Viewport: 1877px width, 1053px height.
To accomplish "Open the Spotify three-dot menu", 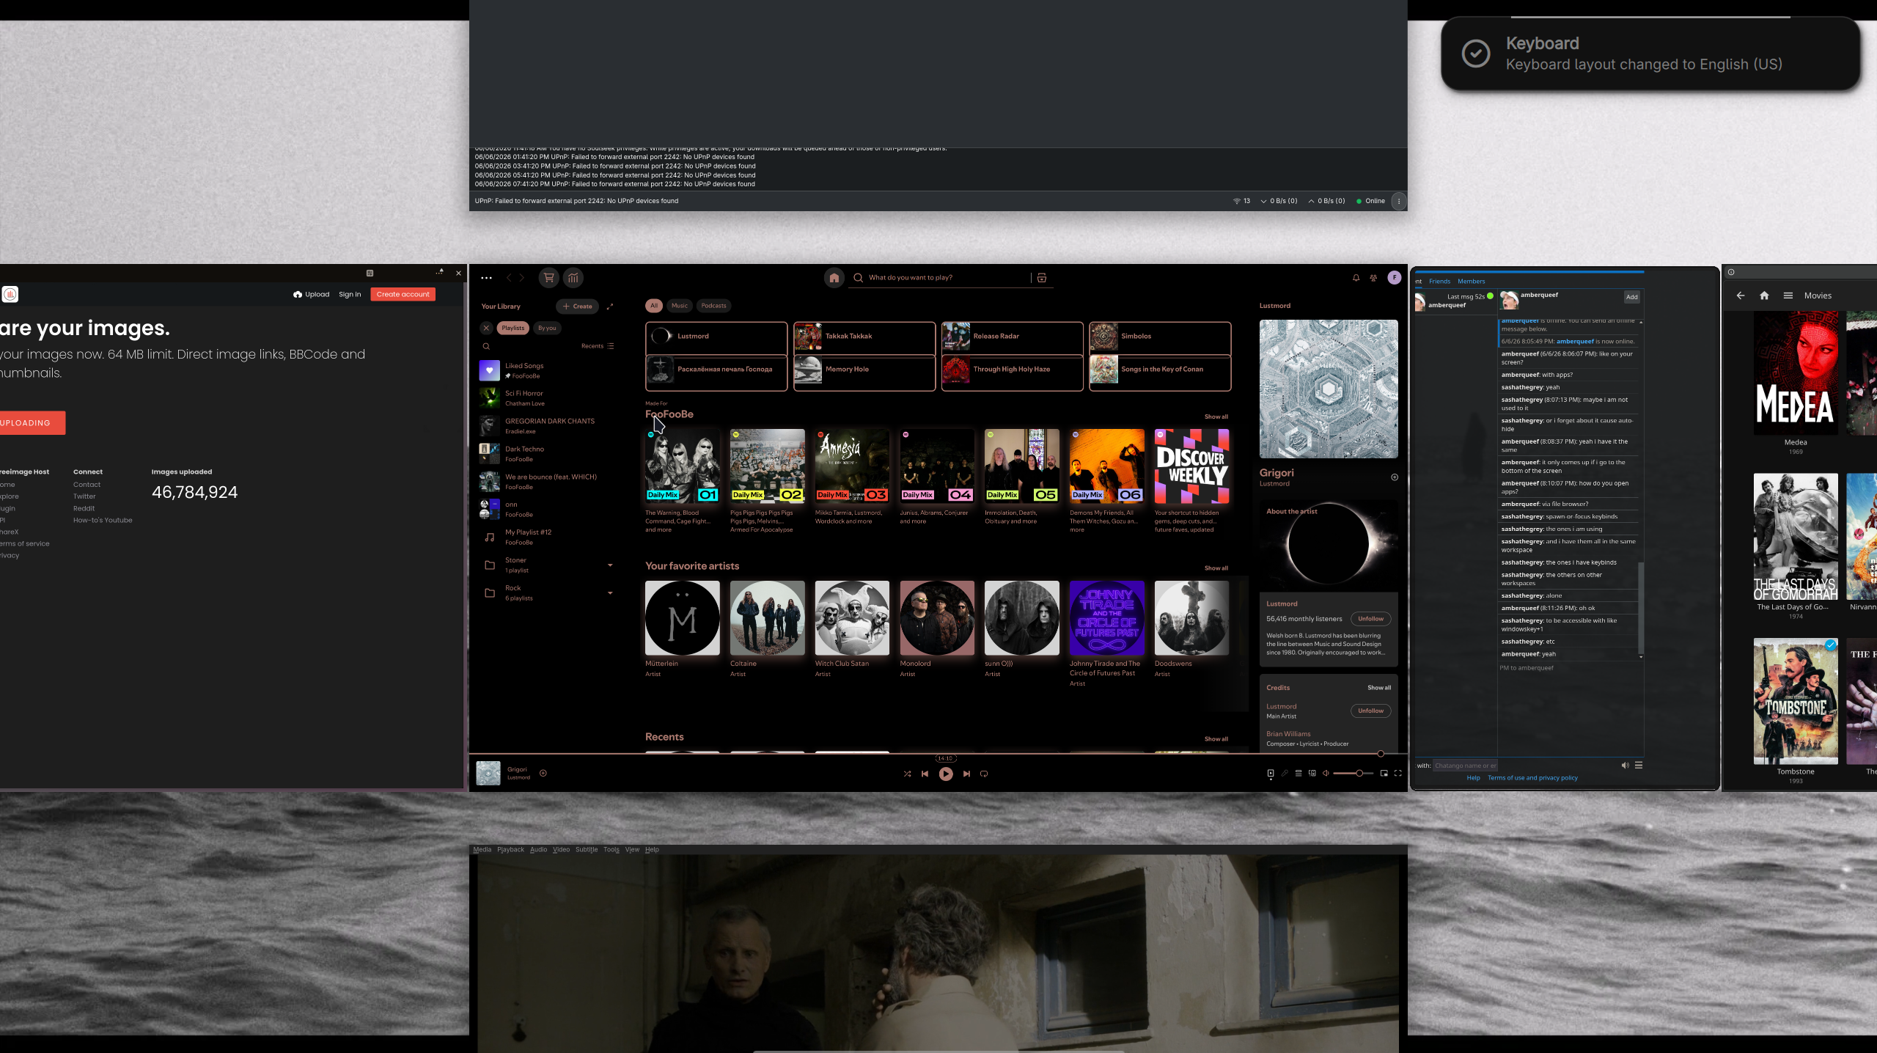I will [486, 278].
